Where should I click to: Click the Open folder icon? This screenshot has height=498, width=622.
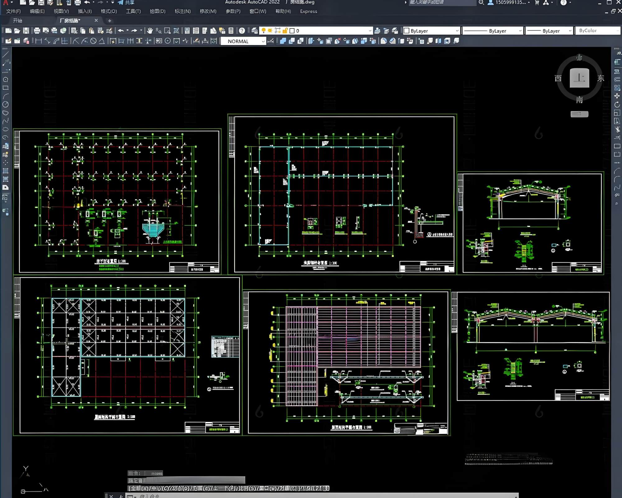coord(17,30)
